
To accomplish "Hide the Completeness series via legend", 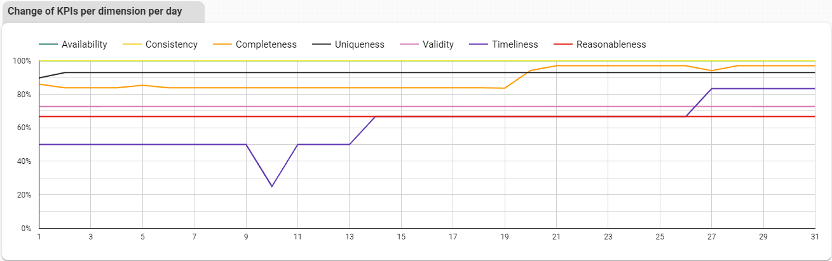I will [x=255, y=44].
